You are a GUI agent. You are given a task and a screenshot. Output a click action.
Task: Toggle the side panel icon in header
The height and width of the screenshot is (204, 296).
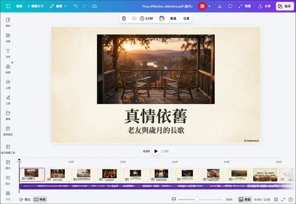point(8,6)
